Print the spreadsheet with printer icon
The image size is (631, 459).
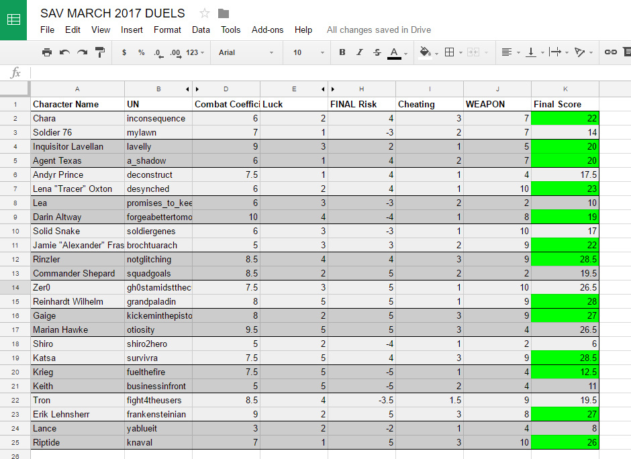coord(47,52)
